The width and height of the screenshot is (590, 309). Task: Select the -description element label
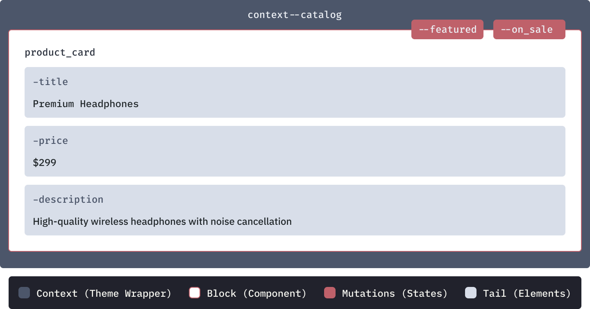68,199
